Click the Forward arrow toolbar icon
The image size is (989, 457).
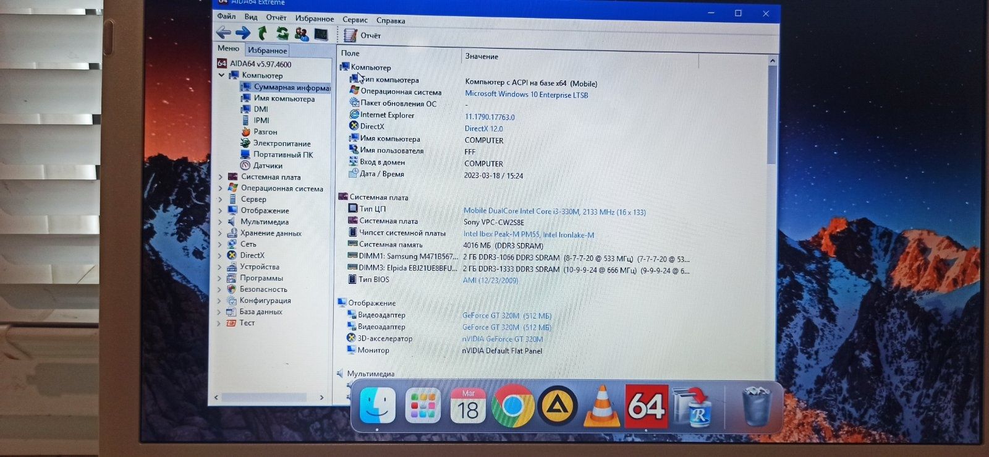pyautogui.click(x=243, y=33)
